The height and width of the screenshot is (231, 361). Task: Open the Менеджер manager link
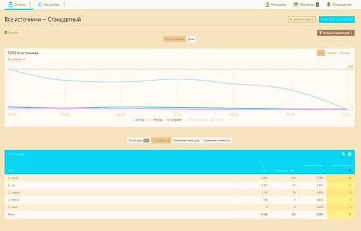tap(276, 4)
